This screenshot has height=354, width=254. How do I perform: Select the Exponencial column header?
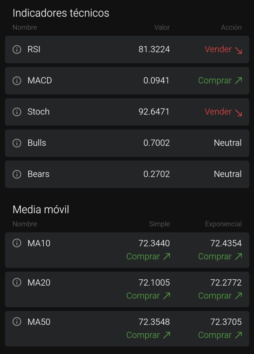click(223, 224)
